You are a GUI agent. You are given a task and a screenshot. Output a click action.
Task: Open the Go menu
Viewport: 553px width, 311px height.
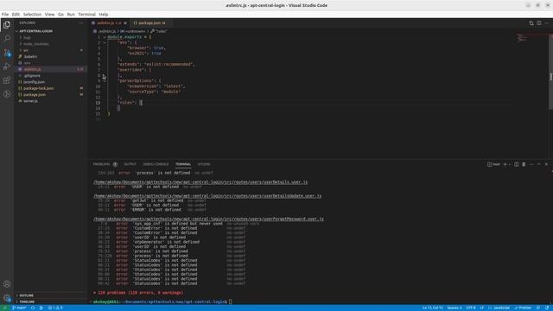(60, 15)
